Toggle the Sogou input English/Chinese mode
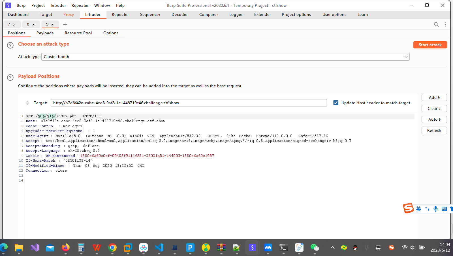Image resolution: width=453 pixels, height=256 pixels. coord(418,209)
